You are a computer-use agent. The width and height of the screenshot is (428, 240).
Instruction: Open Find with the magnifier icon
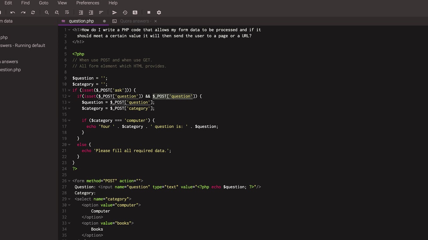(47, 12)
